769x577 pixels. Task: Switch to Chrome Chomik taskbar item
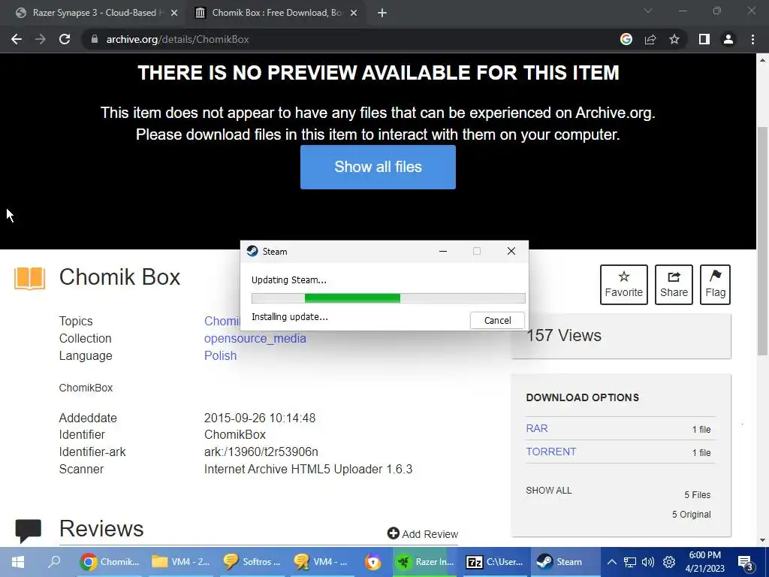click(110, 562)
